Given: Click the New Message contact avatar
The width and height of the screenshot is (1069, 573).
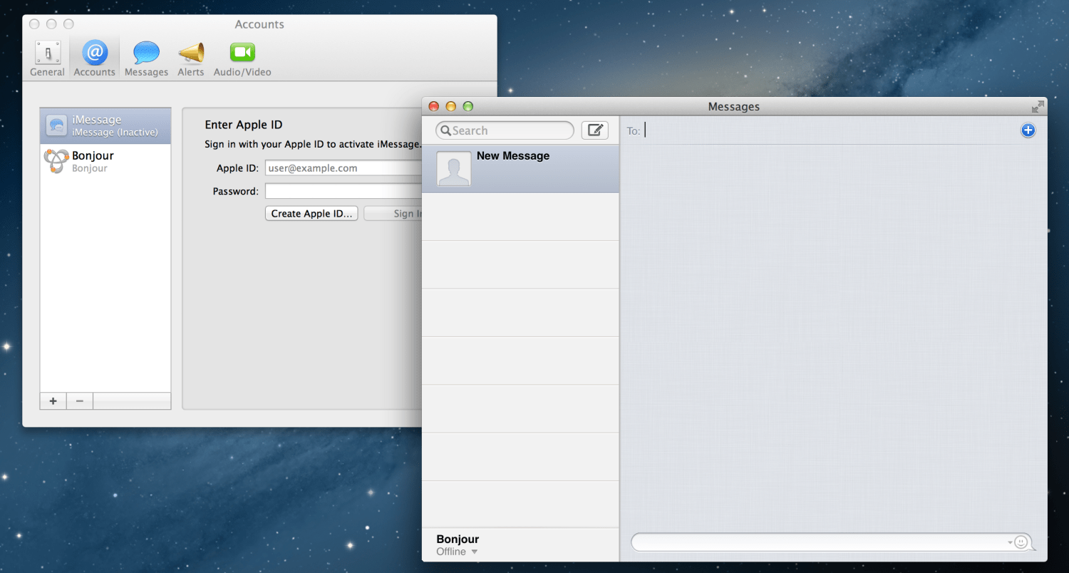Looking at the screenshot, I should (x=454, y=169).
